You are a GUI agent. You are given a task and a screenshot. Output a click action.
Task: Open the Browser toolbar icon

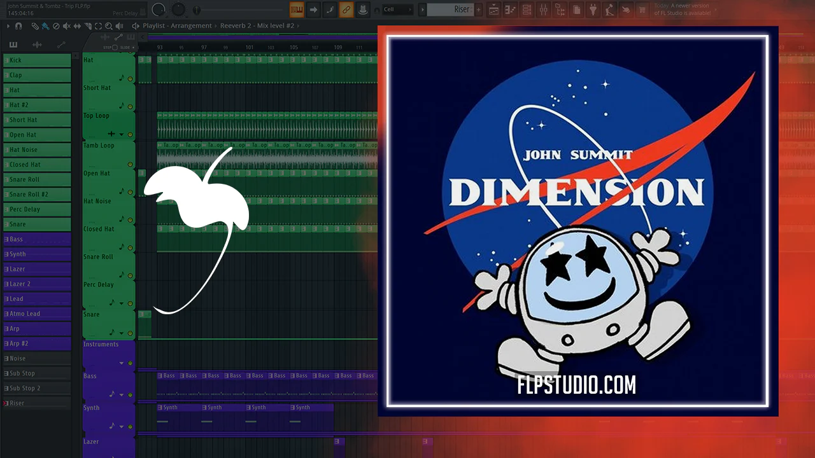pyautogui.click(x=560, y=10)
